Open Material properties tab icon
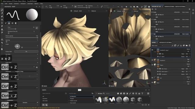 pos(16,23)
